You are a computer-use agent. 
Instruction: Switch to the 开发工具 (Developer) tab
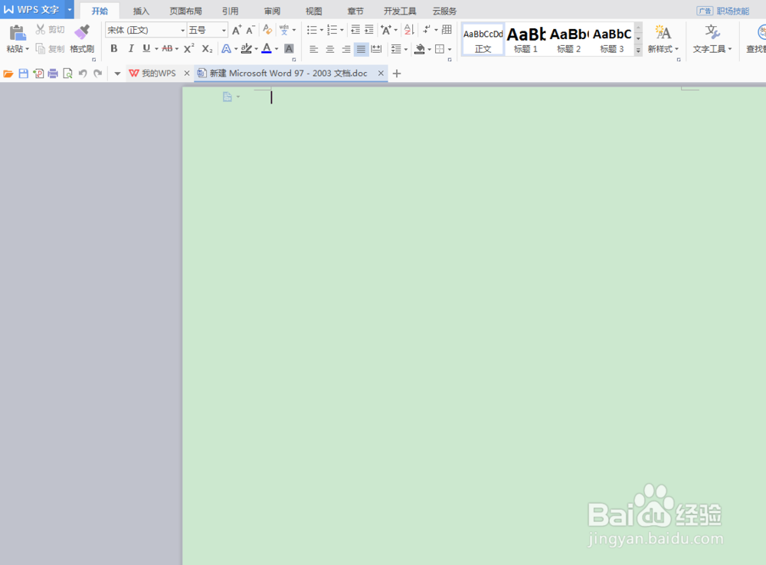(400, 11)
